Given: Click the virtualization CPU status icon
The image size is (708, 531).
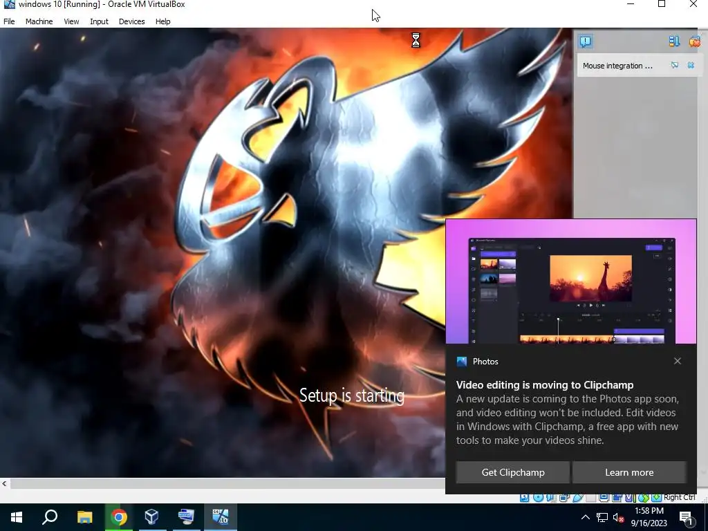Looking at the screenshot, I should (629, 498).
